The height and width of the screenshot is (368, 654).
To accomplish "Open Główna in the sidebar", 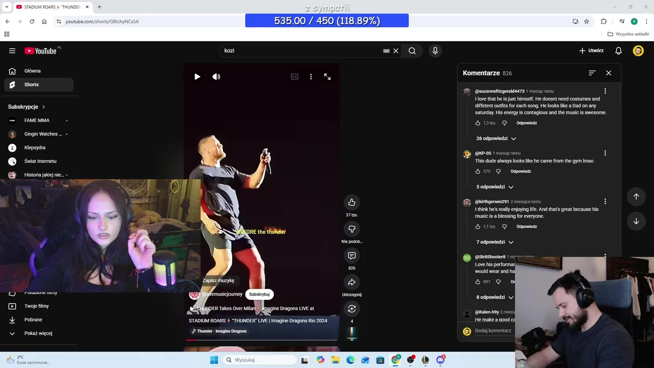I will [39, 71].
